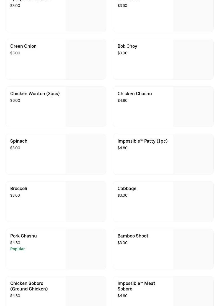Choose the Chicken Chashu item title

(135, 93)
